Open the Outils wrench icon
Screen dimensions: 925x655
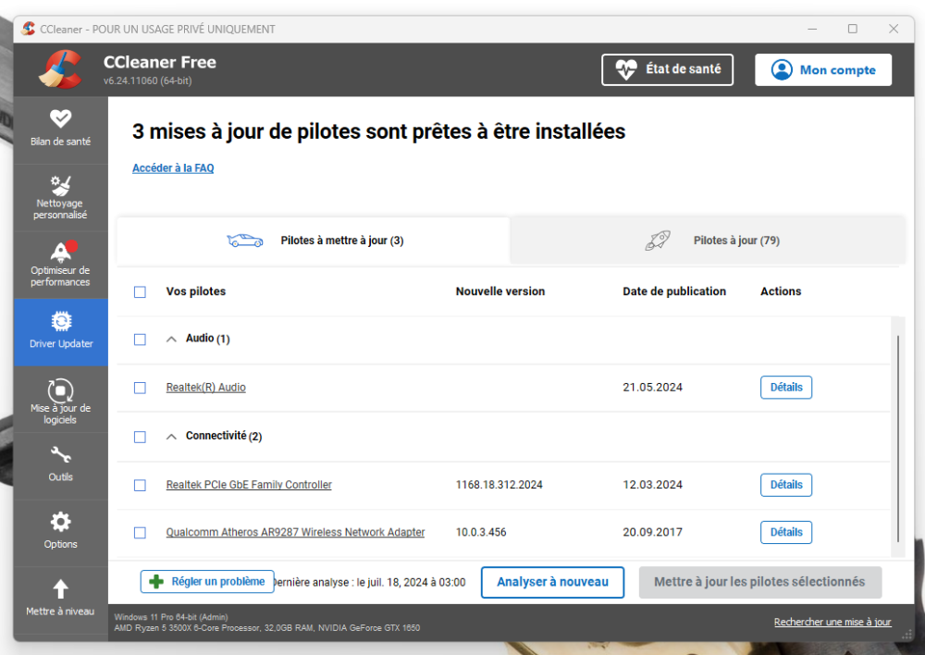[60, 455]
